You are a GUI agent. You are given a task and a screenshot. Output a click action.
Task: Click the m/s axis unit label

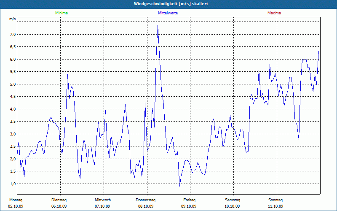coord(12,19)
